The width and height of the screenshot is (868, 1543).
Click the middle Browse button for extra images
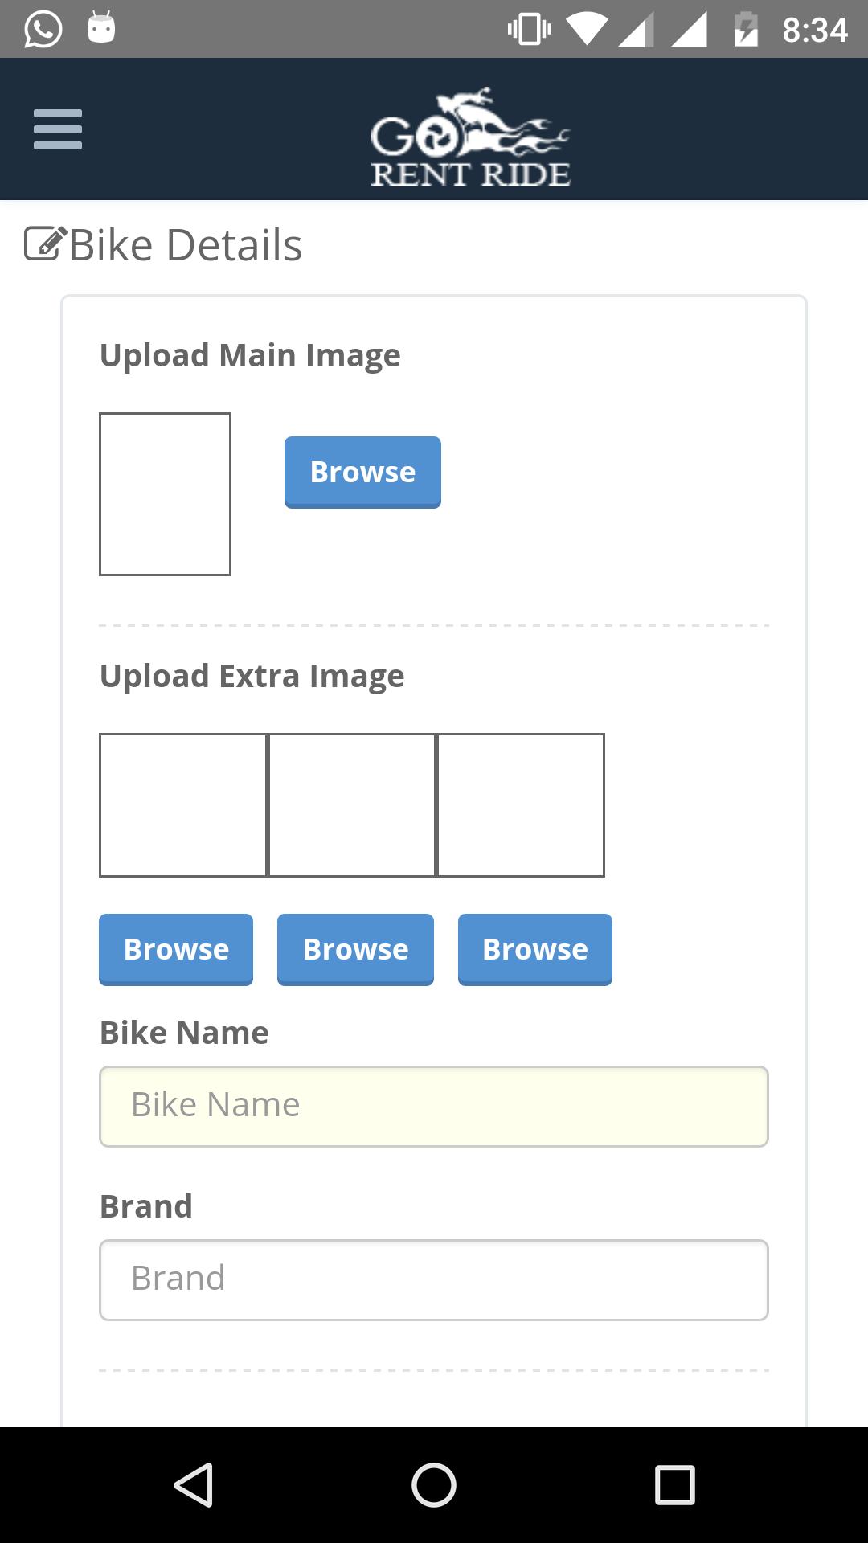pos(355,950)
